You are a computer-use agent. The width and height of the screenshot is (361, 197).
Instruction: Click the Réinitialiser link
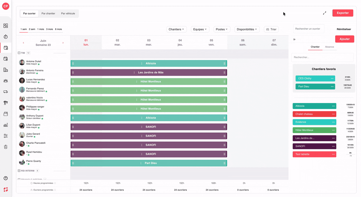pyautogui.click(x=344, y=29)
